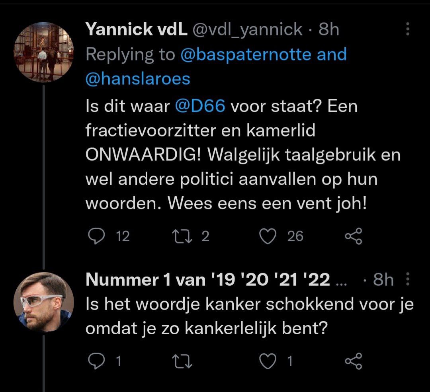
Task: Like Yannick vdL's tweet
Action: [268, 236]
